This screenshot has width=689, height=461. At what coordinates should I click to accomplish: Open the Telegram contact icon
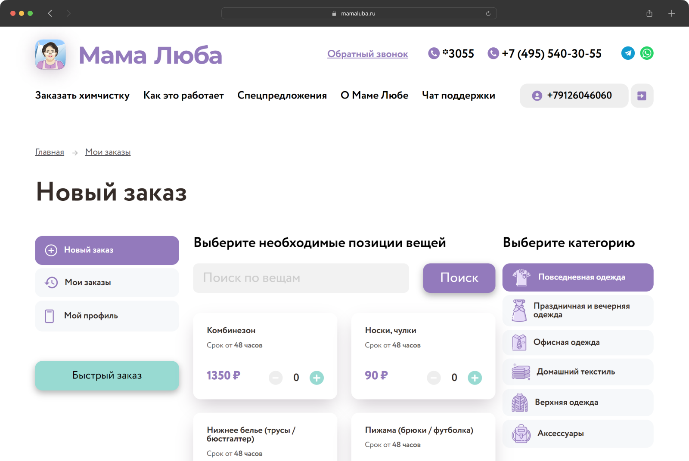[628, 53]
